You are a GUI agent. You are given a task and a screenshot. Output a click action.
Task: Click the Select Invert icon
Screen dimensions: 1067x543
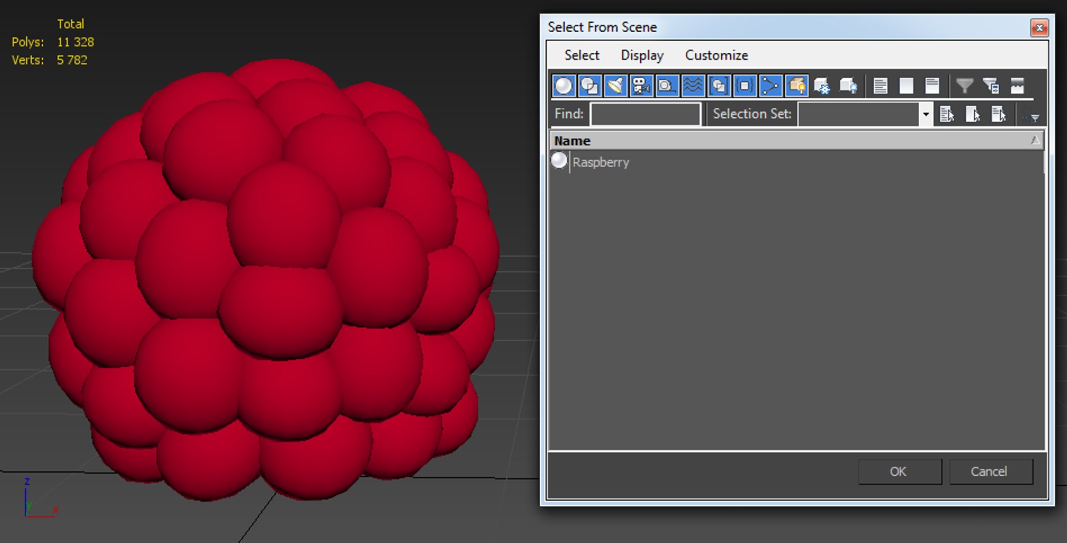click(999, 114)
